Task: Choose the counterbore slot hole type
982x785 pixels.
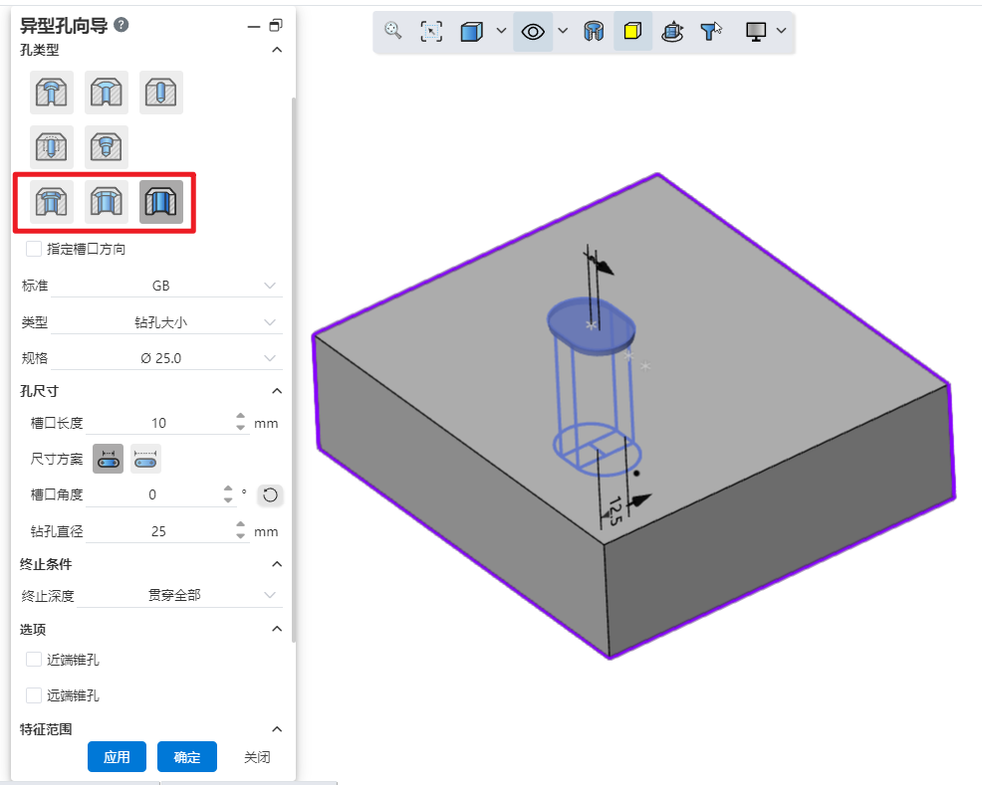Action: click(52, 202)
